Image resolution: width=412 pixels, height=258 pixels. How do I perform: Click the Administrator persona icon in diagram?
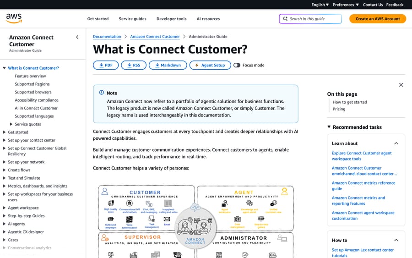(282, 239)
